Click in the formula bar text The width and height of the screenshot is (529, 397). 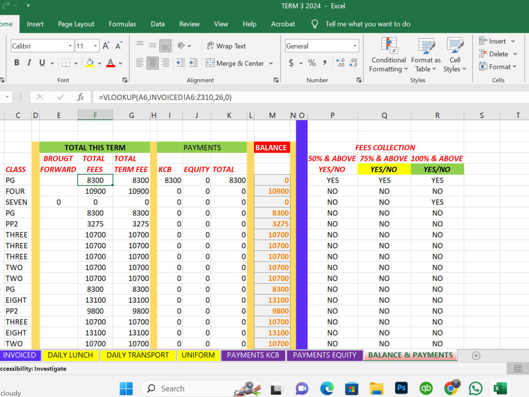click(x=165, y=97)
